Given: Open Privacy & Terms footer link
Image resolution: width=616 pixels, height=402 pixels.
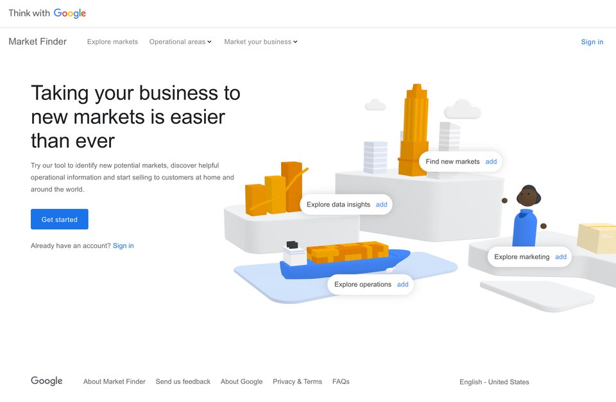Looking at the screenshot, I should (x=297, y=381).
